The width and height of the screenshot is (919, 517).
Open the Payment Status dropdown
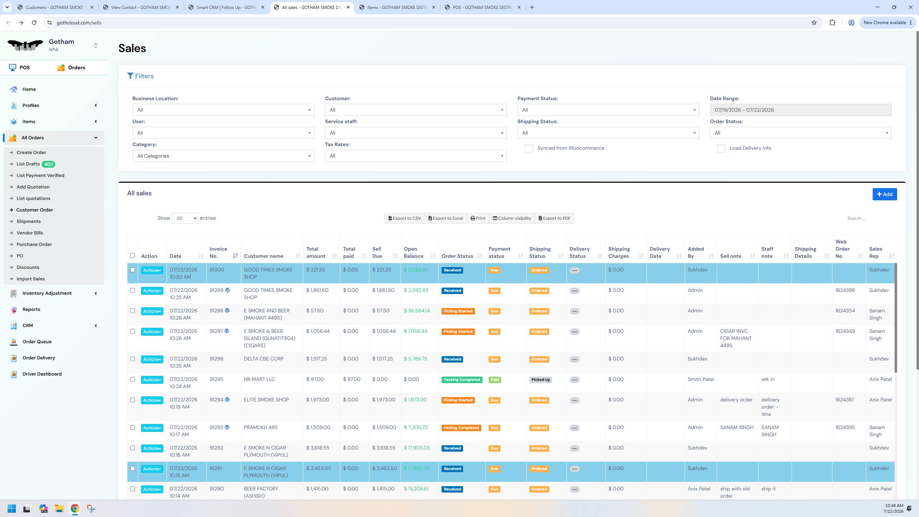(608, 110)
